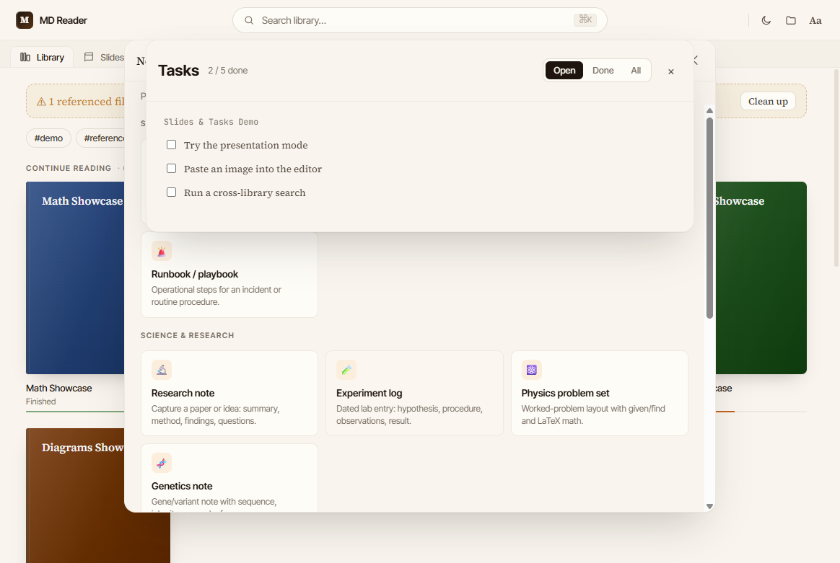The width and height of the screenshot is (840, 563).
Task: Open the Library tab
Action: pos(42,57)
